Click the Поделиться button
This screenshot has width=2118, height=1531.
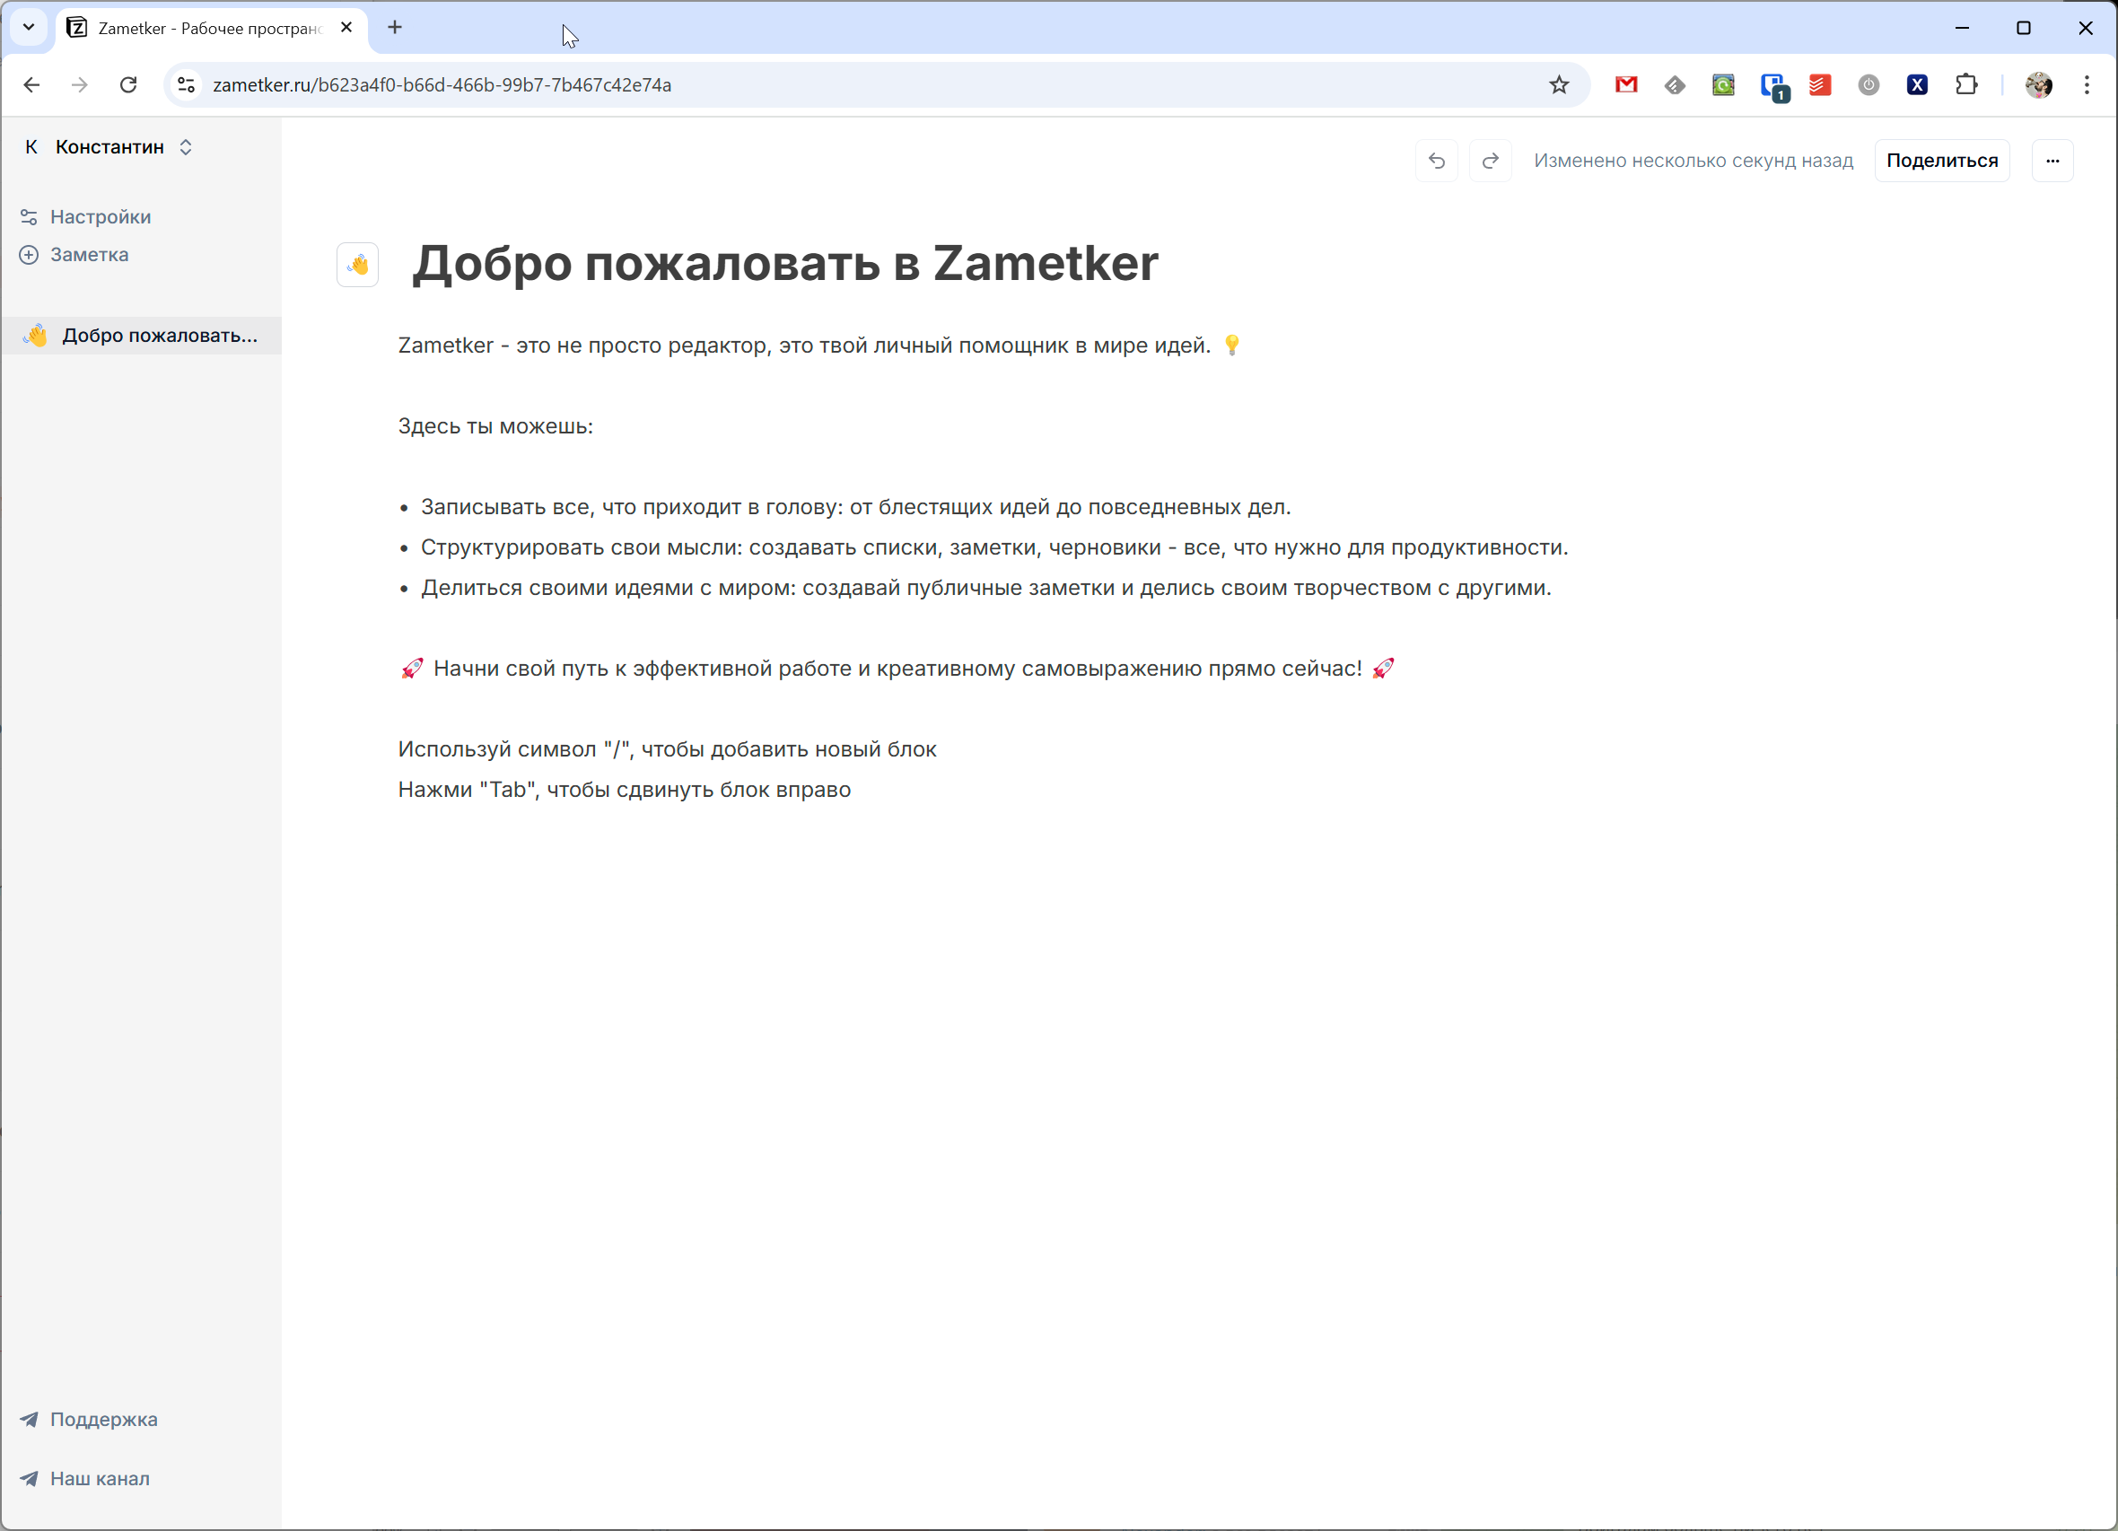click(x=1941, y=161)
